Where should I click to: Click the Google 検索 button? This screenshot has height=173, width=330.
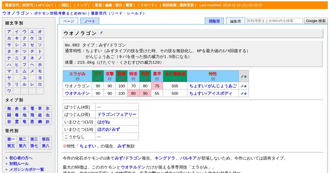tap(316, 21)
